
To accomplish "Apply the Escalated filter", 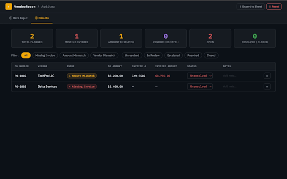I will coord(173,55).
